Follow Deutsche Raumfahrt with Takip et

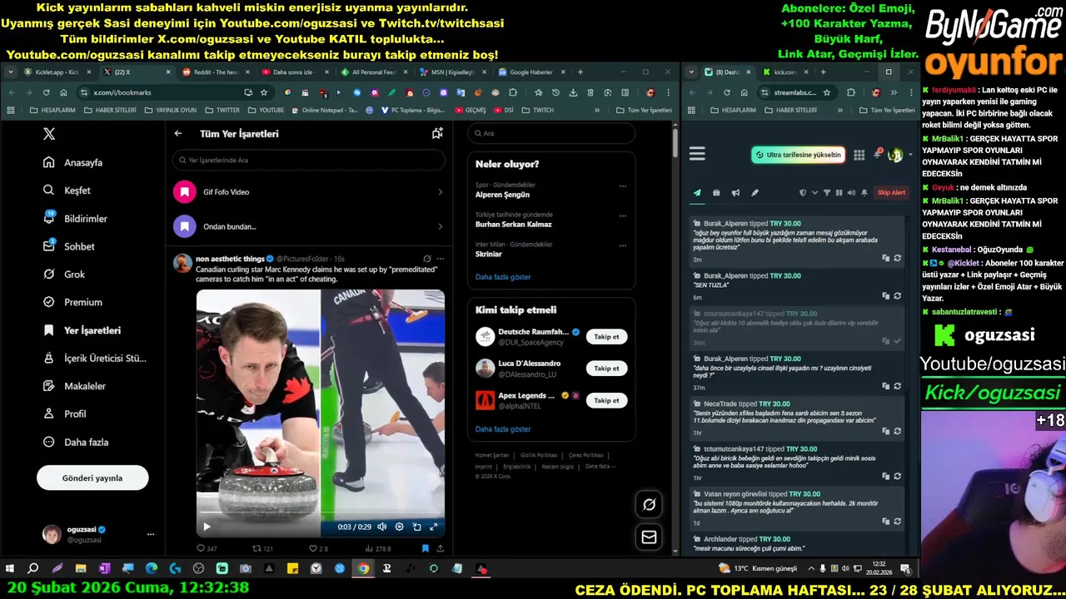coord(606,337)
